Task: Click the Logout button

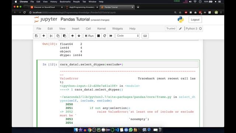Action: click(x=195, y=20)
